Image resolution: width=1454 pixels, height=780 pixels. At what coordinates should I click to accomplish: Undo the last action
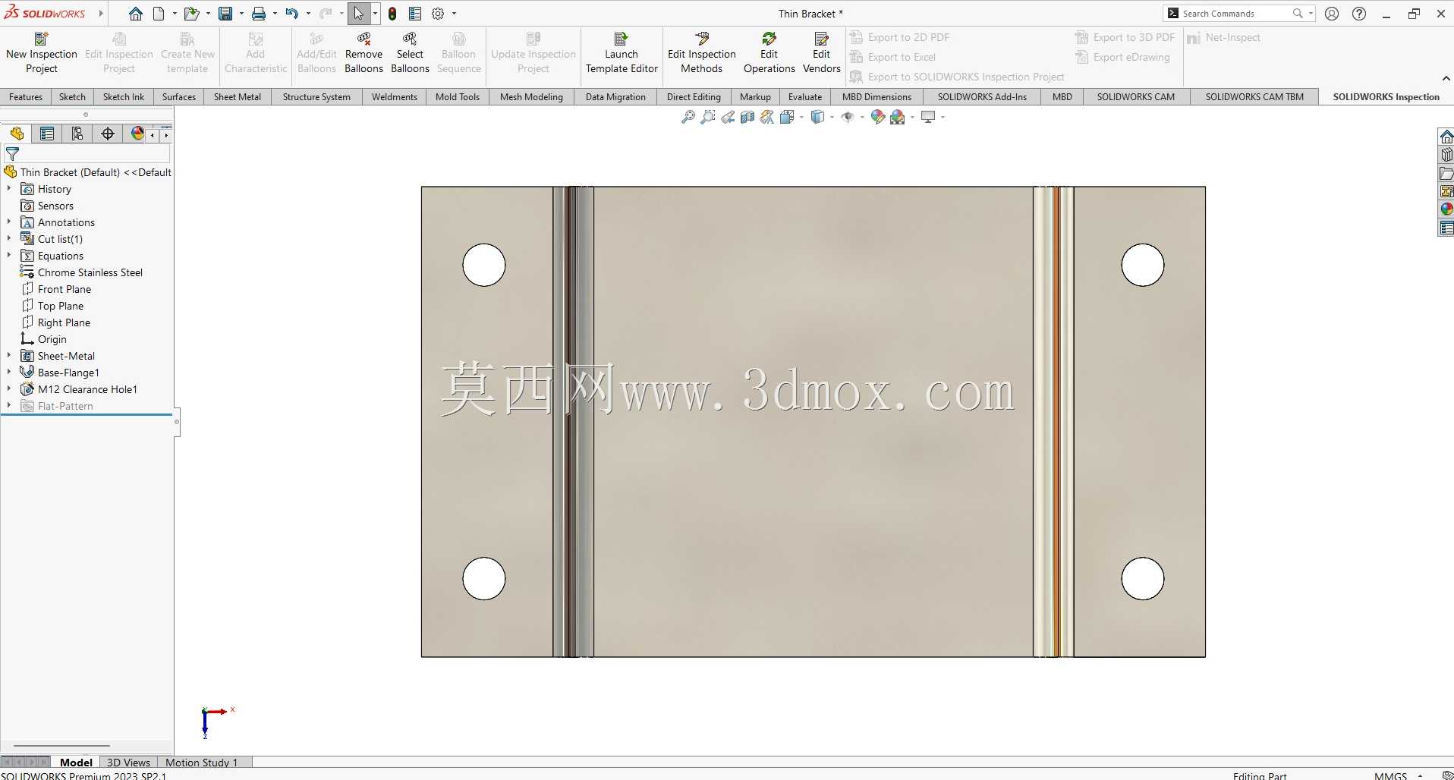pos(291,14)
